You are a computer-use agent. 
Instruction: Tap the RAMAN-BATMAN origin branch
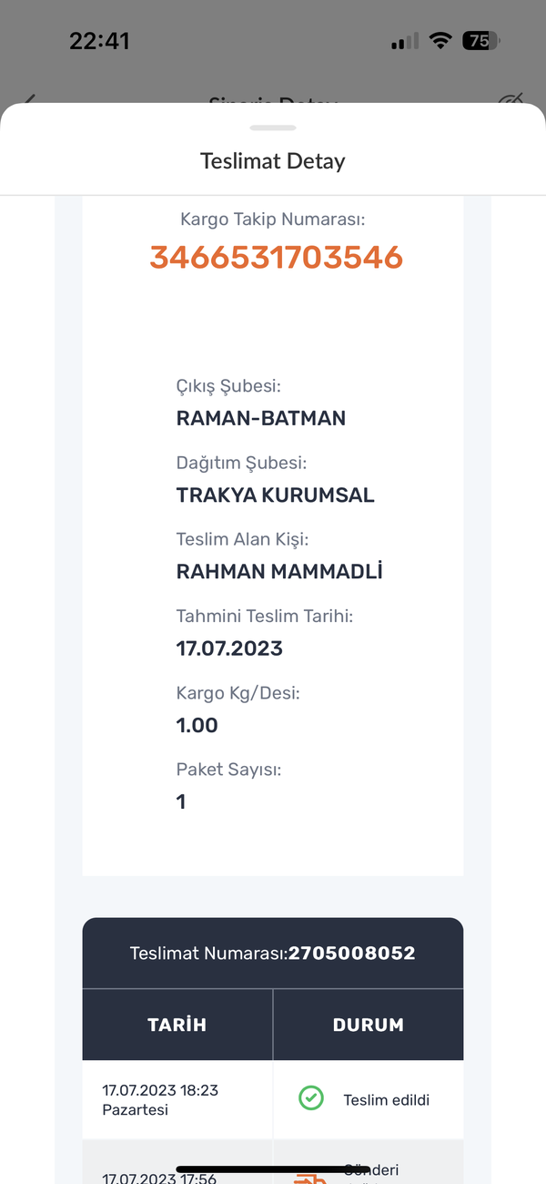(261, 419)
